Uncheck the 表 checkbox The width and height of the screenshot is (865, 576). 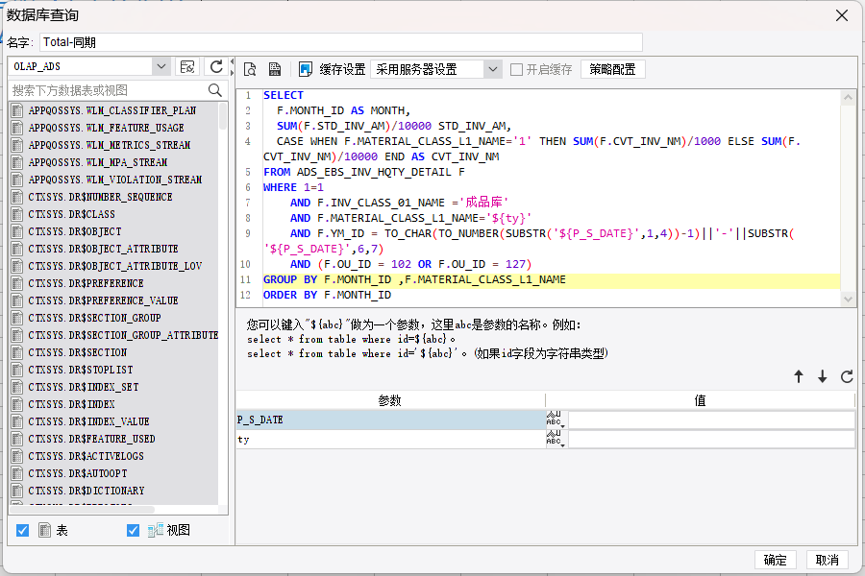(23, 530)
